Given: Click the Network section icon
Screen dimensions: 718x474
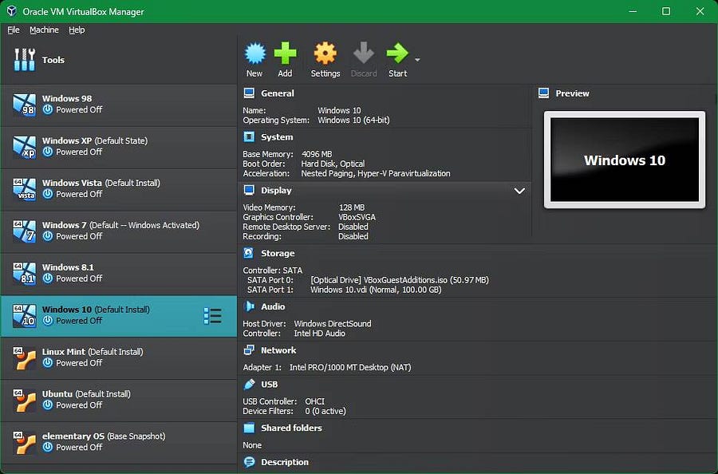Looking at the screenshot, I should [x=249, y=350].
